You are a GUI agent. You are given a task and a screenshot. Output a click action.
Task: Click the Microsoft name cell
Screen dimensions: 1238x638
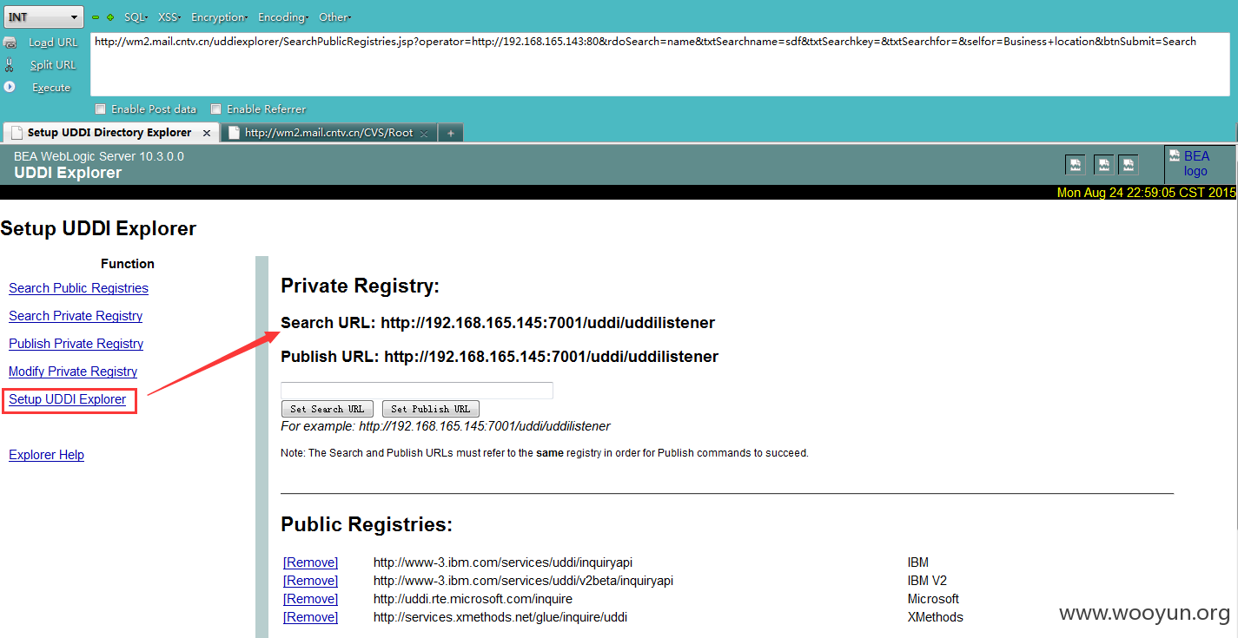pyautogui.click(x=933, y=599)
